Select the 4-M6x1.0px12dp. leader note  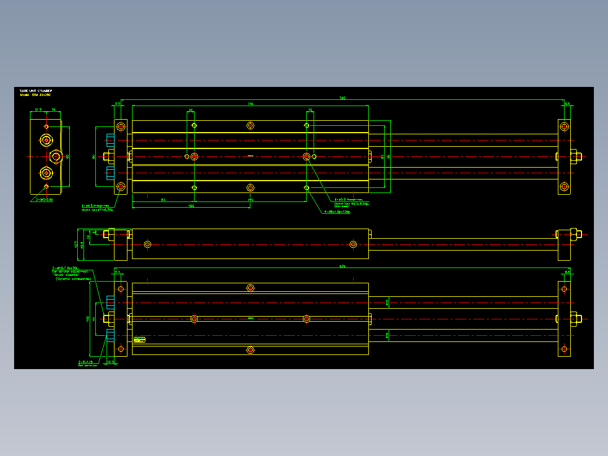pyautogui.click(x=337, y=212)
